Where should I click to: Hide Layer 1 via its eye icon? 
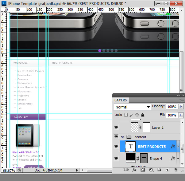pyautogui.click(x=116, y=127)
